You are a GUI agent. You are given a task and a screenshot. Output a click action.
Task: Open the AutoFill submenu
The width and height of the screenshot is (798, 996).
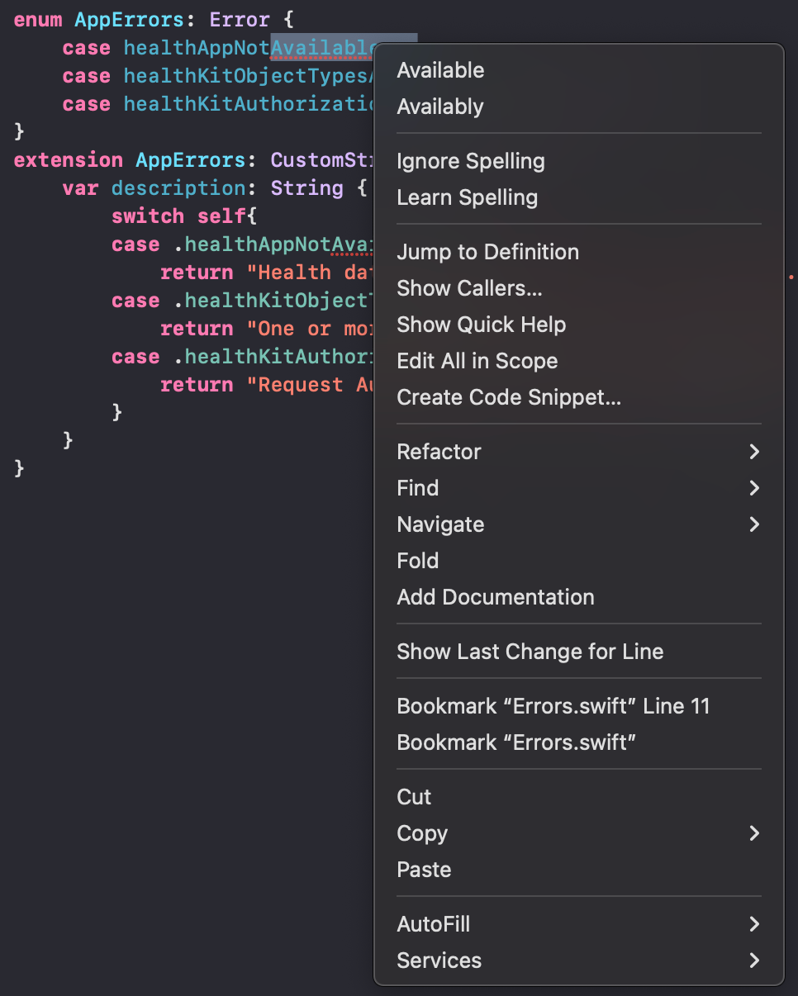click(433, 923)
